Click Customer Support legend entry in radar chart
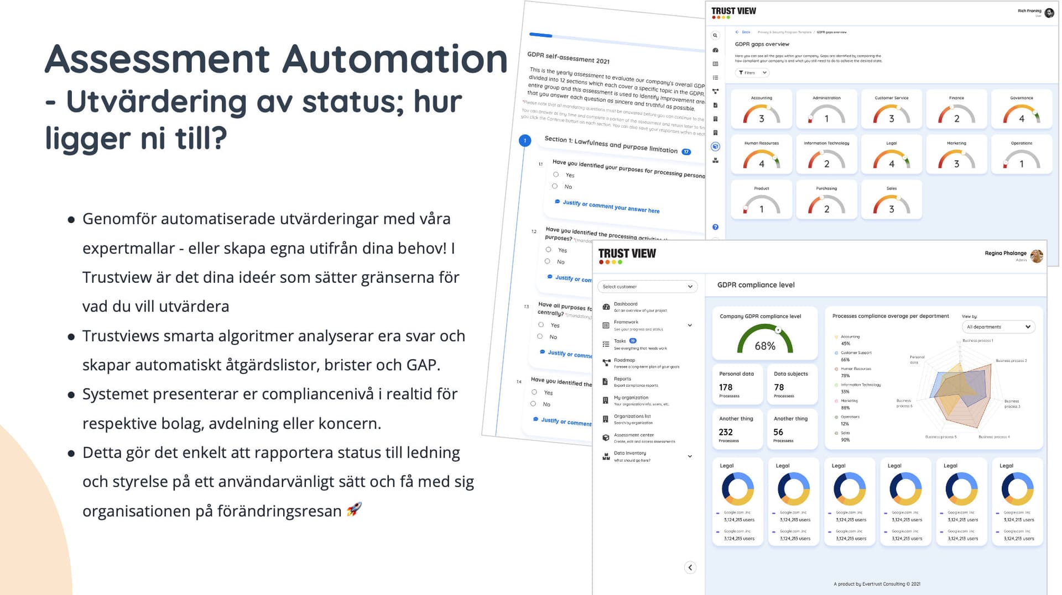Viewport: 1062px width, 595px height. (852, 356)
